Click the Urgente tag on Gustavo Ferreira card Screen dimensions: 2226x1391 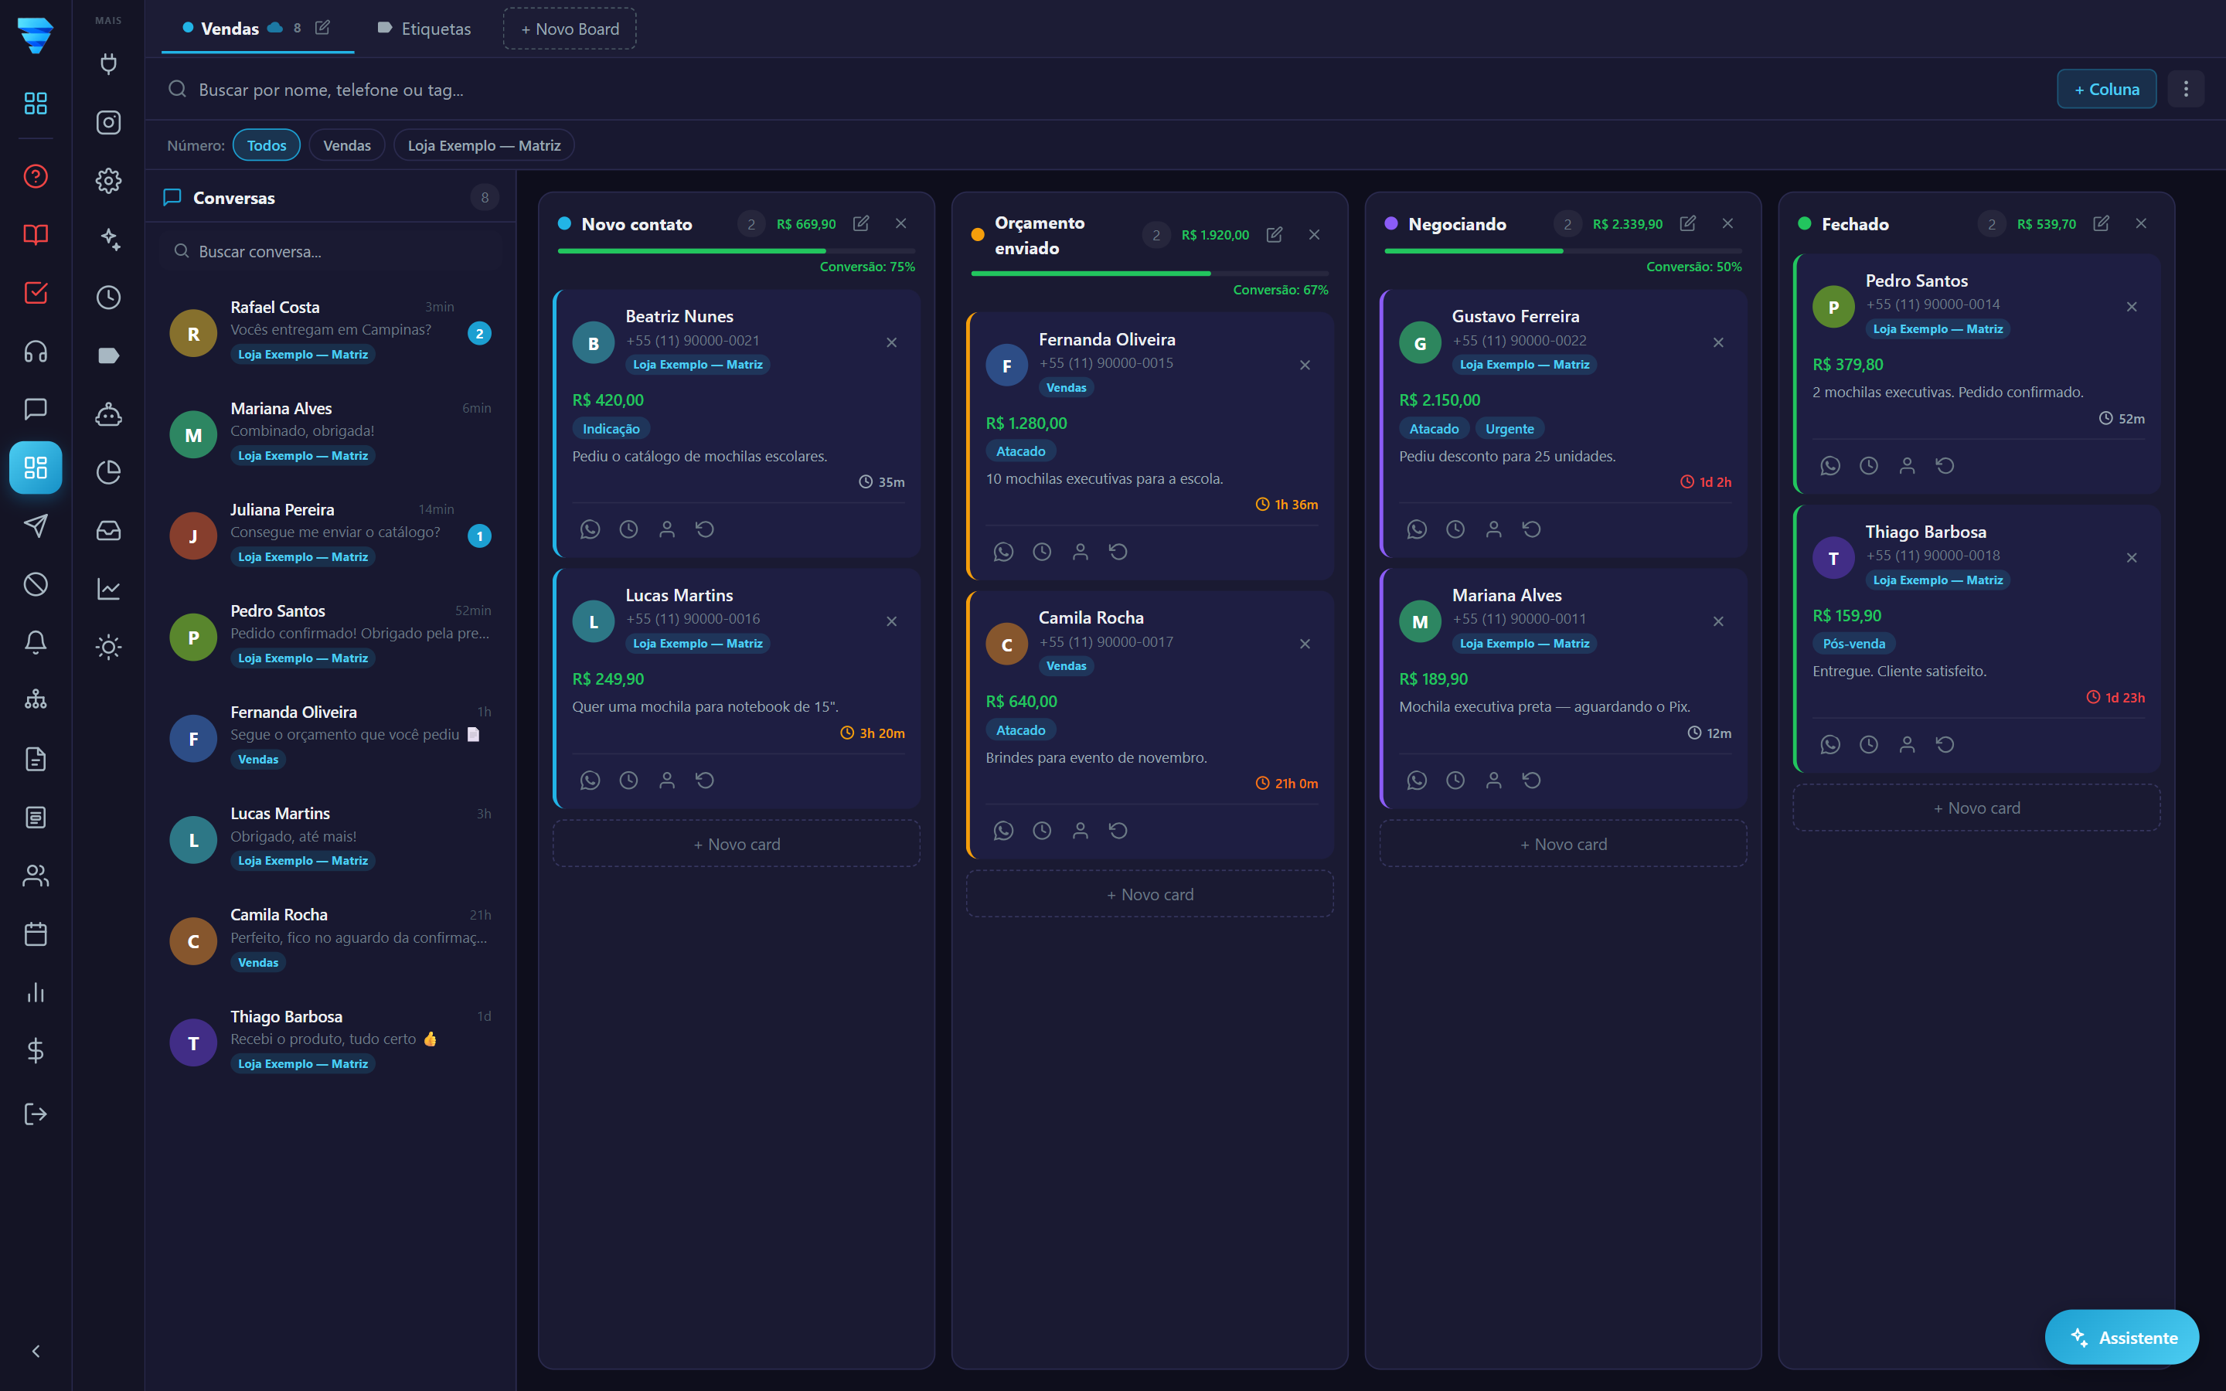click(x=1510, y=429)
